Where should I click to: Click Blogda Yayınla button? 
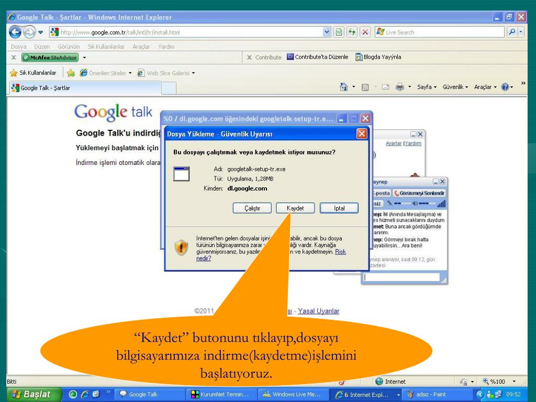pos(378,57)
